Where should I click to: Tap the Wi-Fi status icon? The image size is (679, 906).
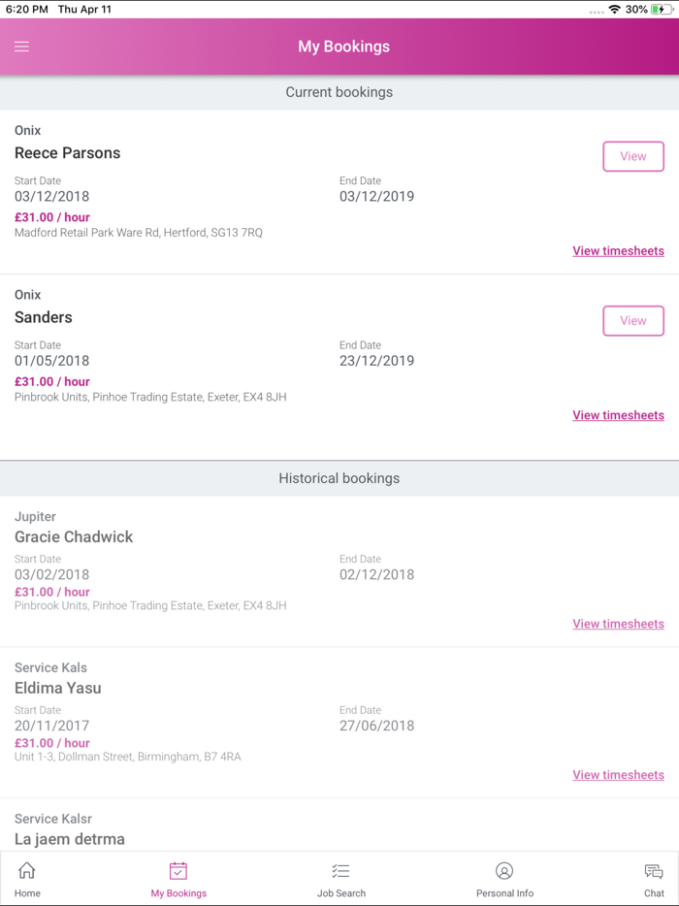[614, 10]
